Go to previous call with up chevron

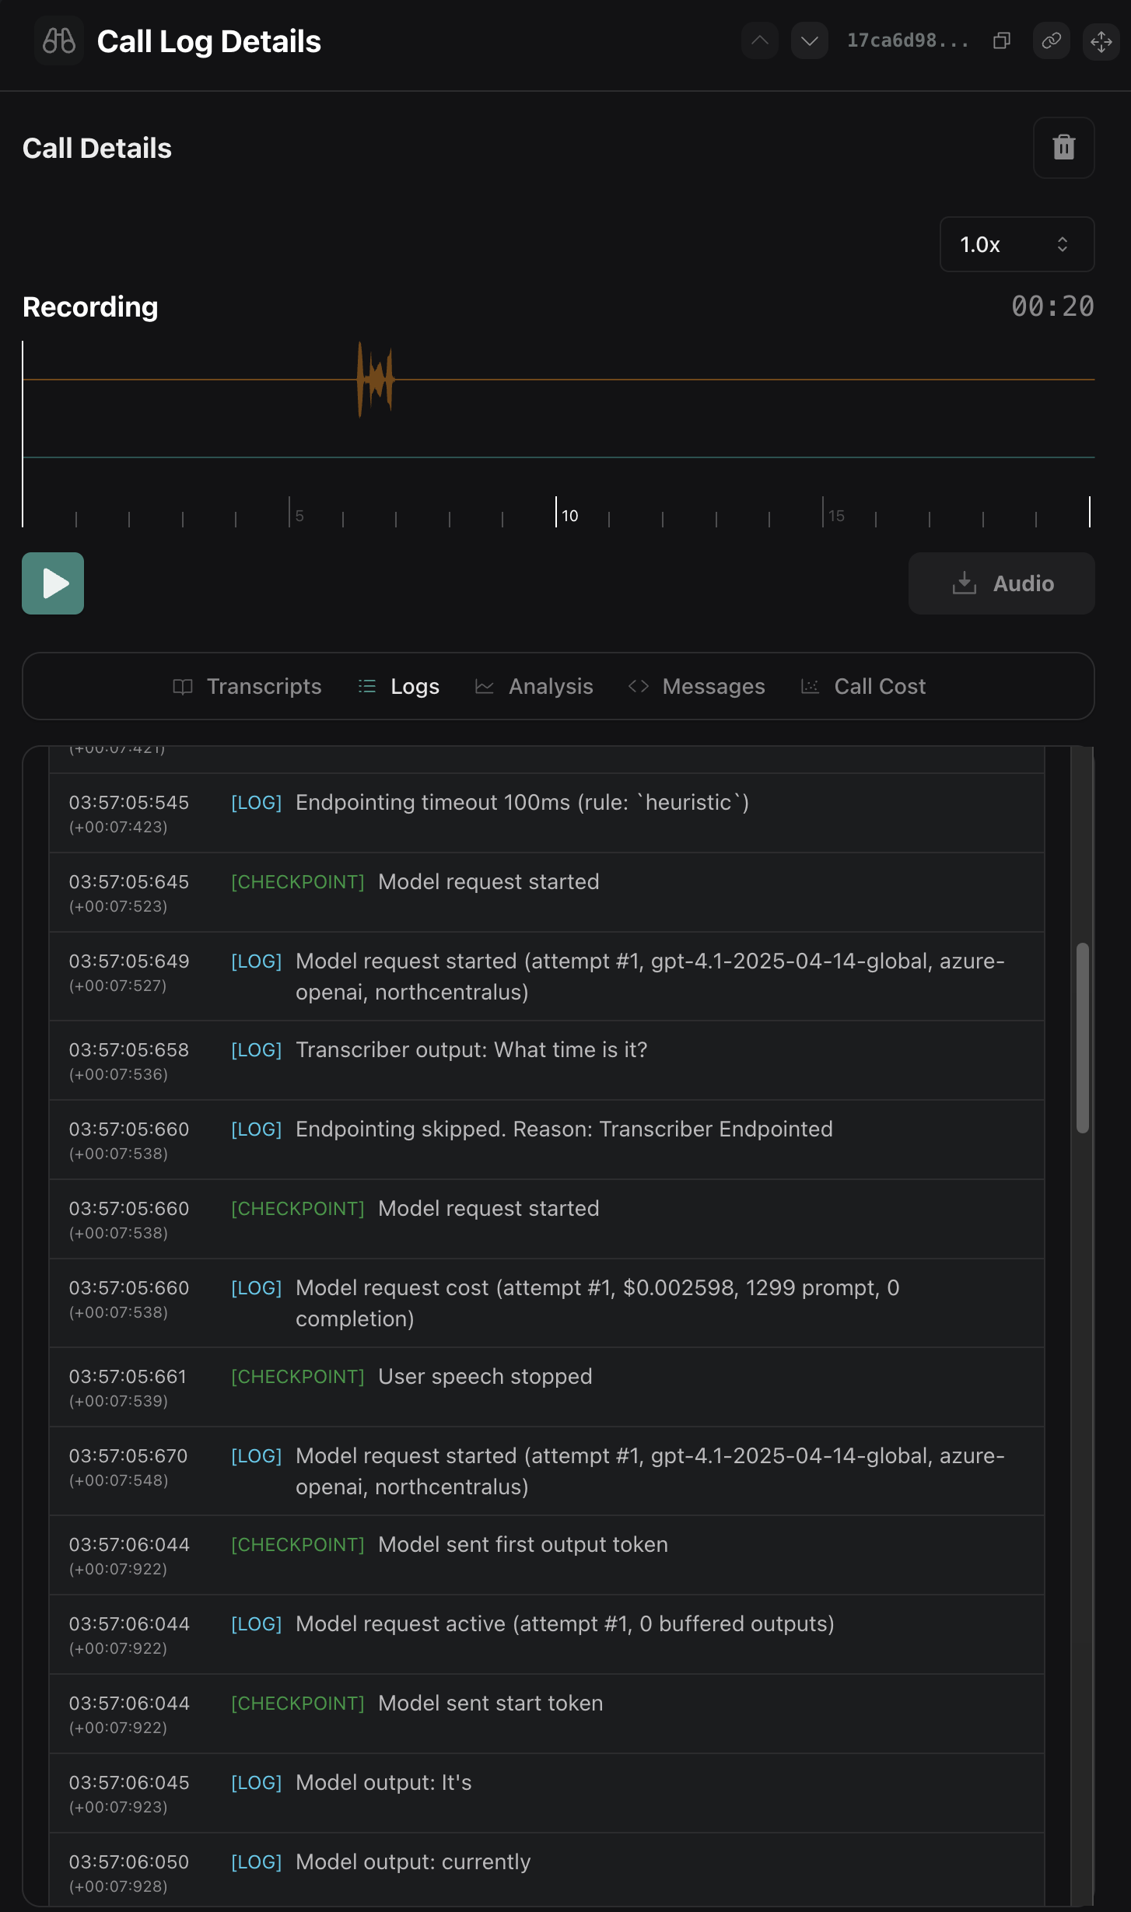pos(760,40)
